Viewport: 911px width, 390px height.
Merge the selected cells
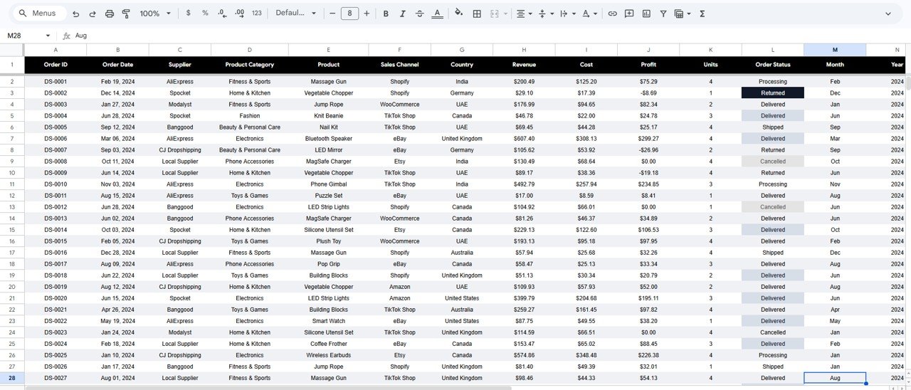pyautogui.click(x=495, y=14)
